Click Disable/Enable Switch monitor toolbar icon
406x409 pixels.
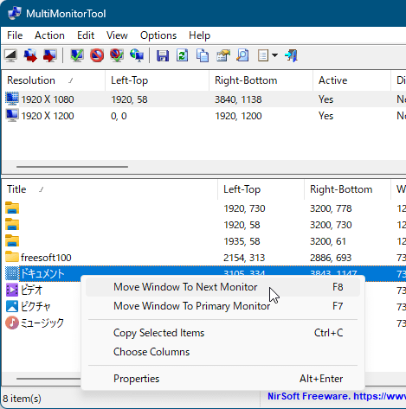(x=117, y=55)
